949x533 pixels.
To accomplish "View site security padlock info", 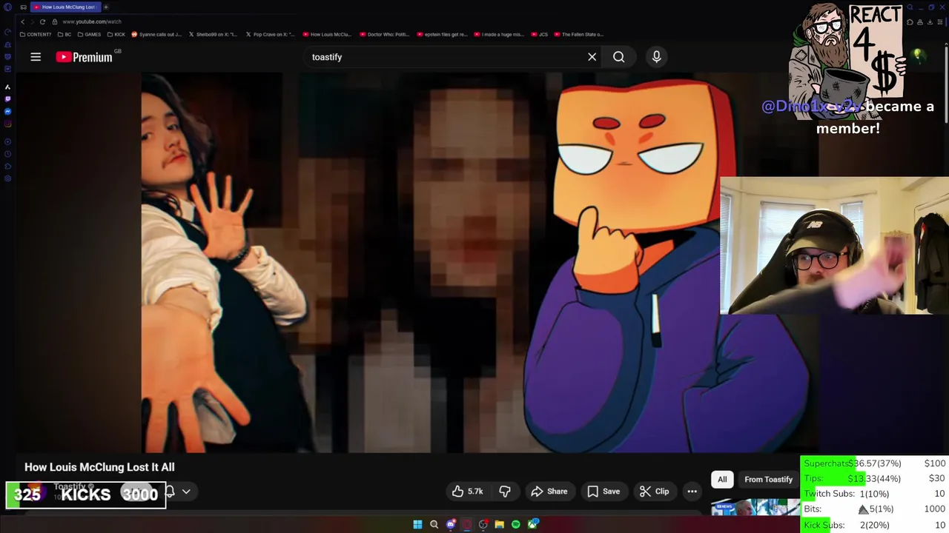I will point(55,21).
